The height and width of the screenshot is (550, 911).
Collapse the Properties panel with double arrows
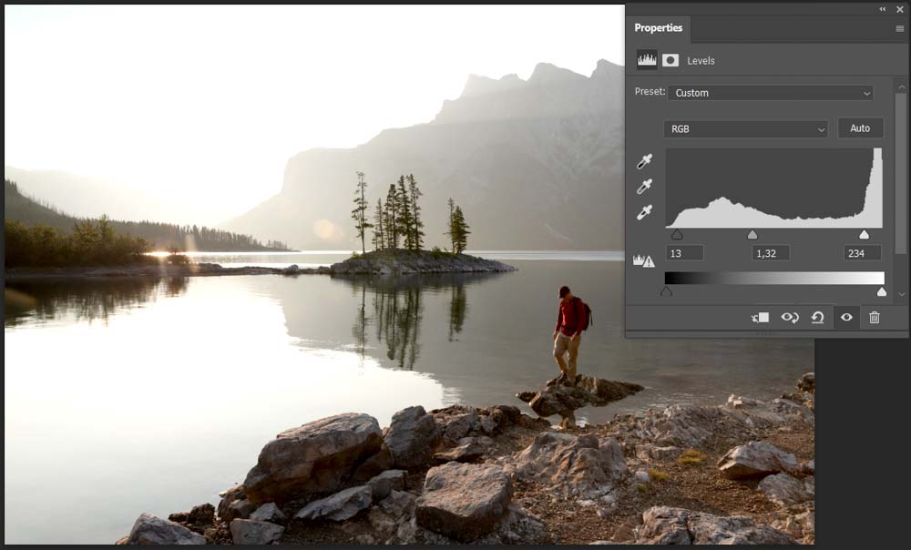883,9
